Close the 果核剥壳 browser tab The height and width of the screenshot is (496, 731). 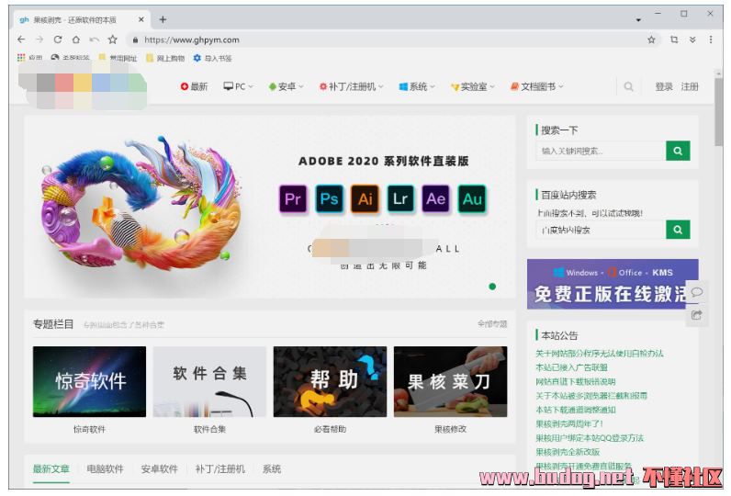coord(141,19)
